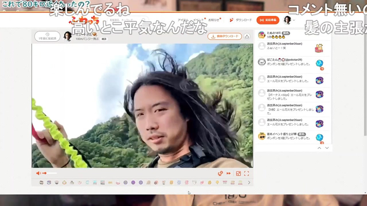Click the username たぬき18号
The height and width of the screenshot is (206, 367).
(274, 33)
